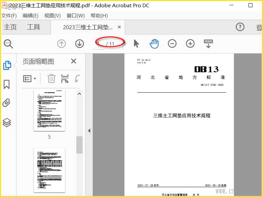Open the attachments paperclip panel

pyautogui.click(x=7, y=103)
